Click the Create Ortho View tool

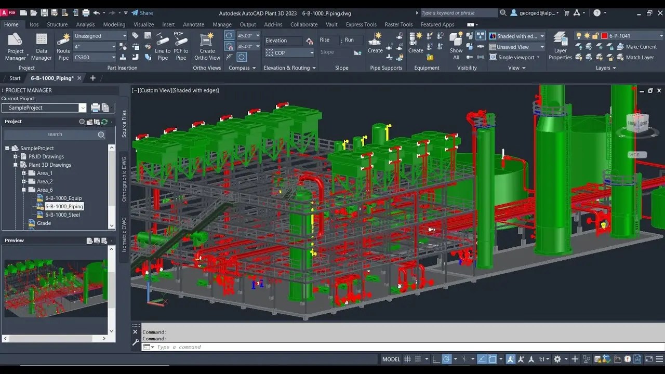point(207,47)
